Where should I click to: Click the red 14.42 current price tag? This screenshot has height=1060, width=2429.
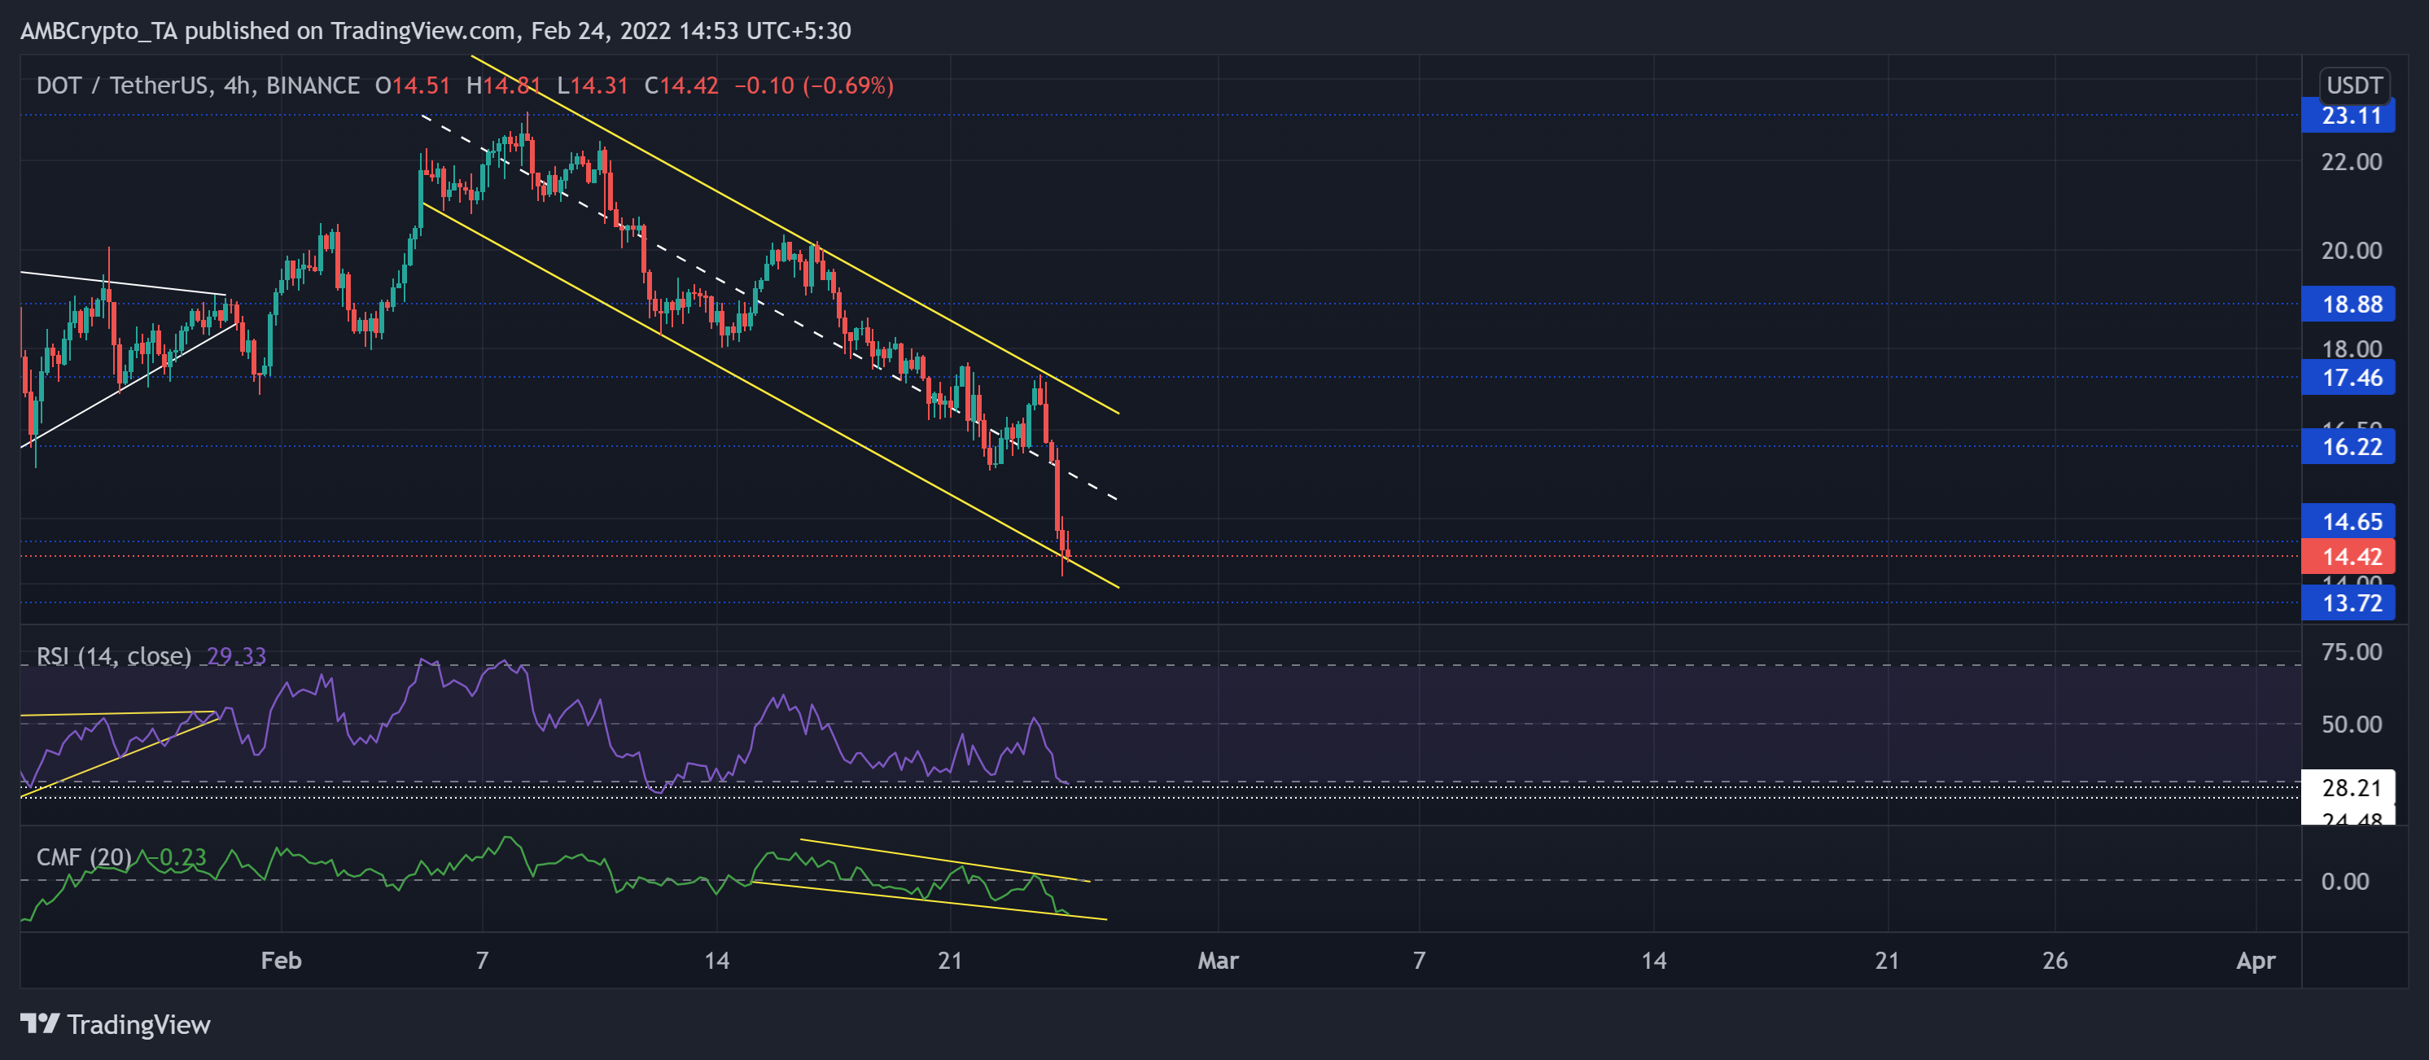coord(2349,556)
